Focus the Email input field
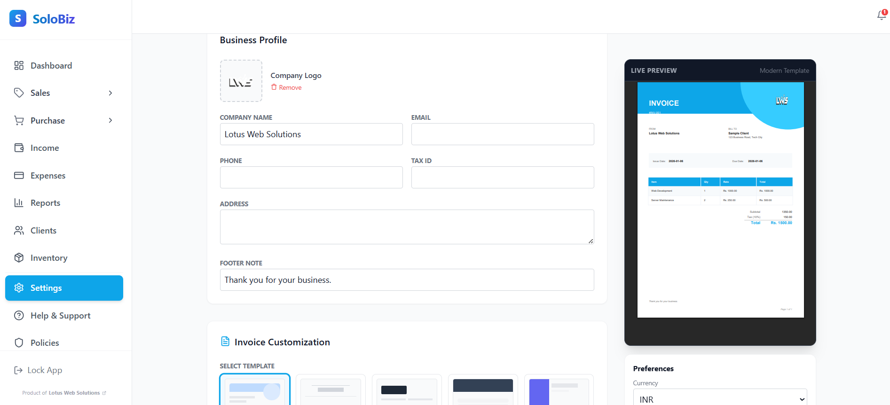Viewport: 890px width, 405px height. click(502, 134)
